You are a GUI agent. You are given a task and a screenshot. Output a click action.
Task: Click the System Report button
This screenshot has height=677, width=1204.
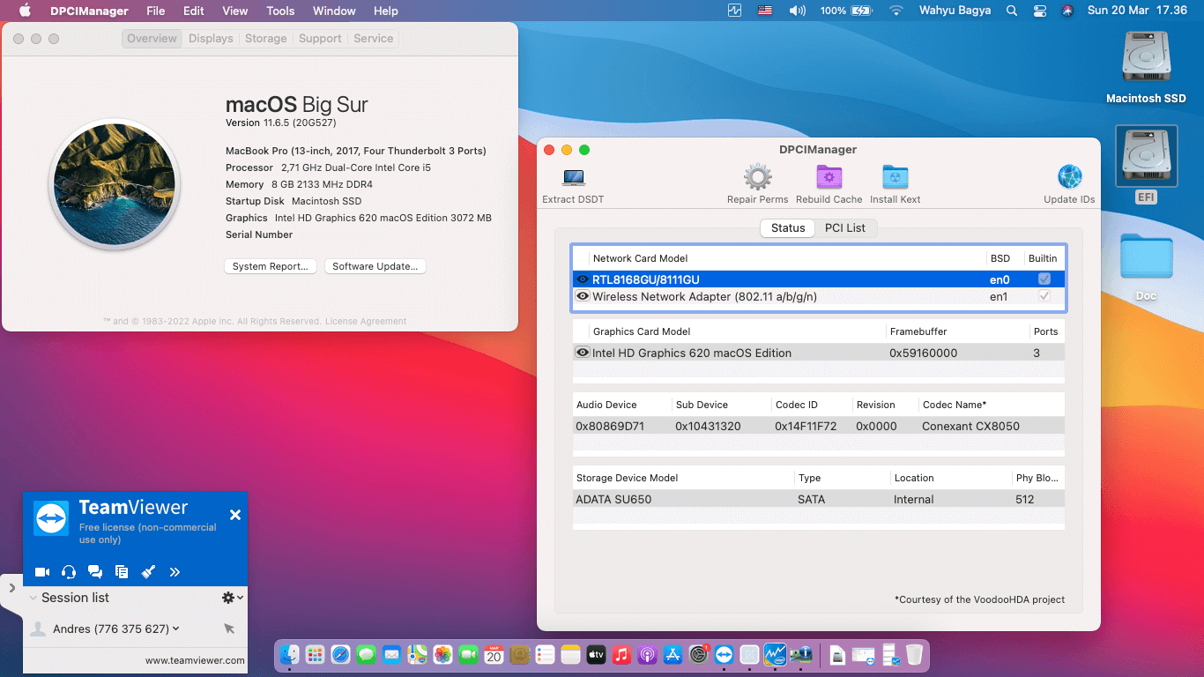pyautogui.click(x=270, y=265)
